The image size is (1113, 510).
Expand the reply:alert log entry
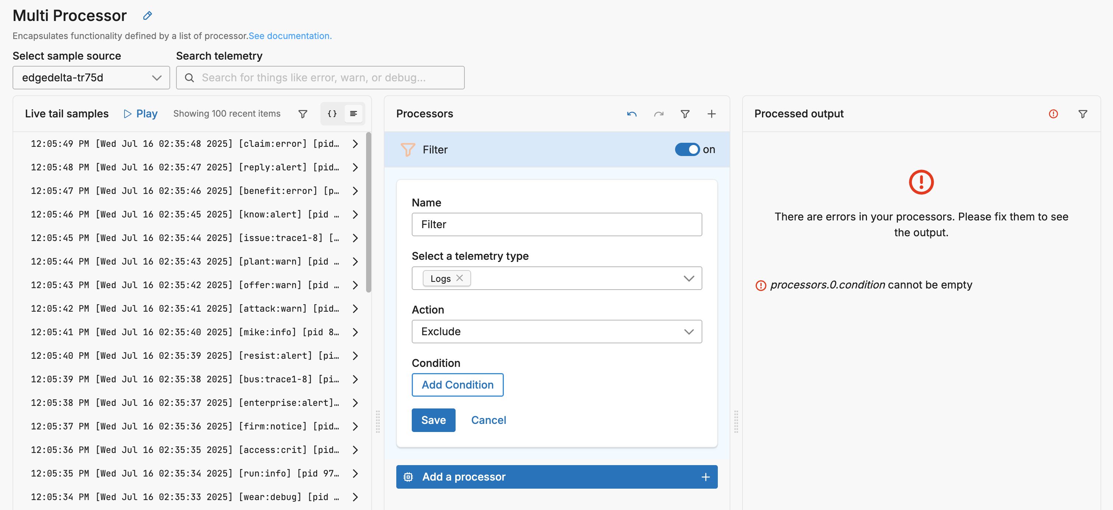click(x=355, y=167)
